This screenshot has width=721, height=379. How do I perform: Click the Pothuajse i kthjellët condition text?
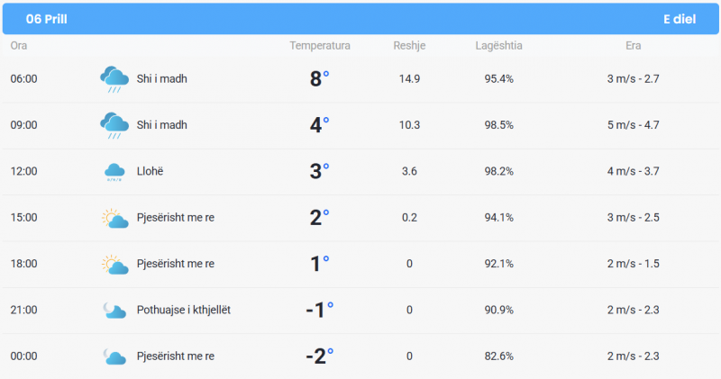(184, 310)
